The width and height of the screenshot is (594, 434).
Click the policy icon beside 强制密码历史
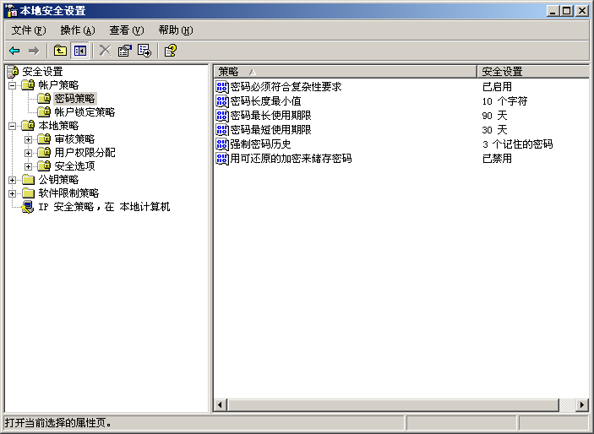(222, 144)
